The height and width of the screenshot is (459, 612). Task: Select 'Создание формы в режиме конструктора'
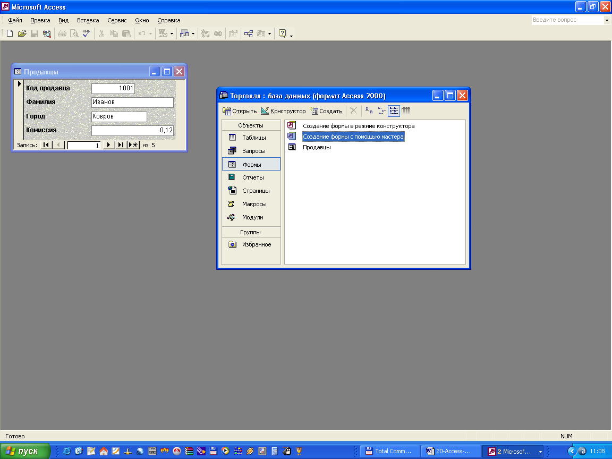358,126
